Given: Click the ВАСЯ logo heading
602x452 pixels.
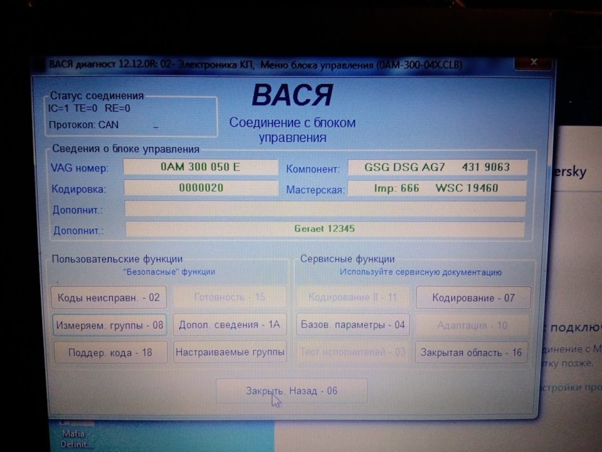Looking at the screenshot, I should [292, 95].
